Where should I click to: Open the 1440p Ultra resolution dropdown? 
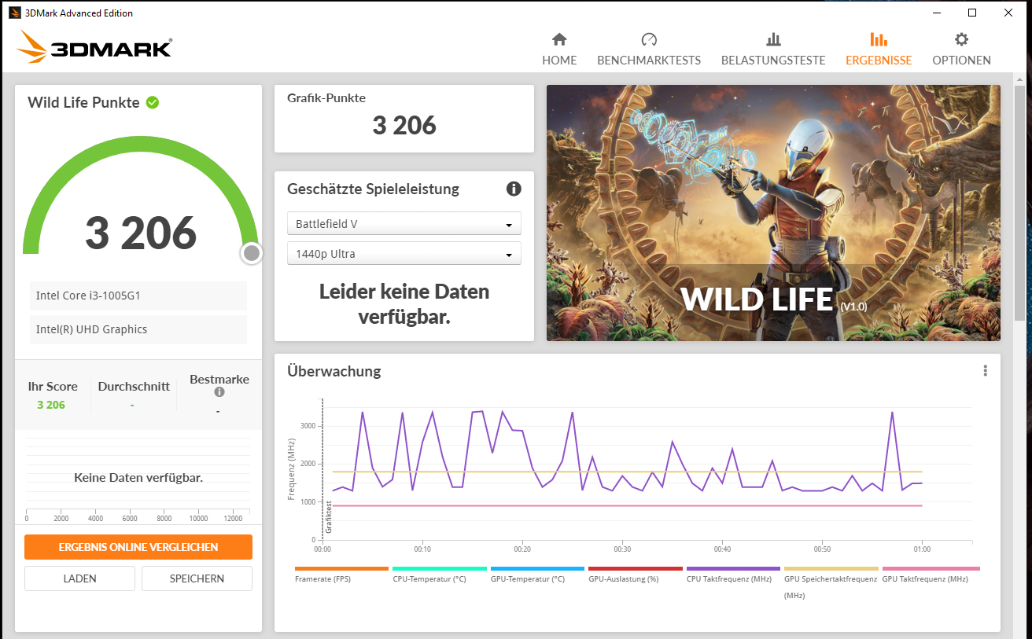click(404, 253)
